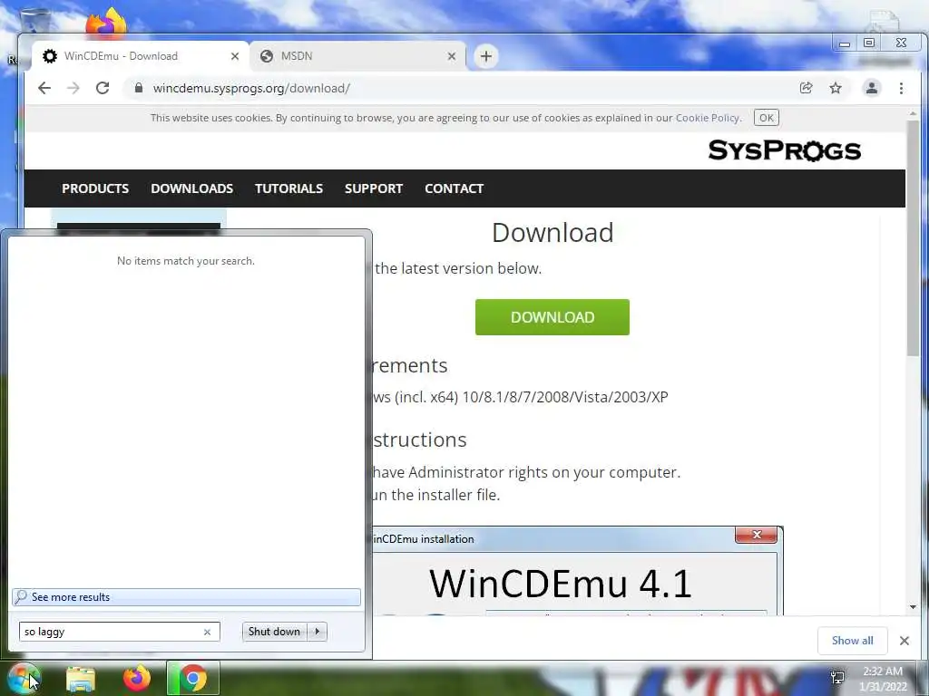Click the padlock site info icon

(139, 88)
